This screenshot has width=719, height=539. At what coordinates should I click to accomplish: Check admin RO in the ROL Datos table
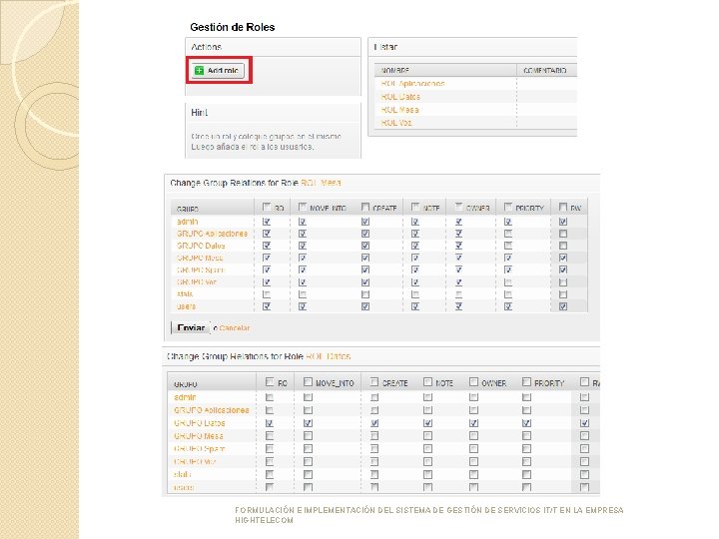tap(269, 397)
